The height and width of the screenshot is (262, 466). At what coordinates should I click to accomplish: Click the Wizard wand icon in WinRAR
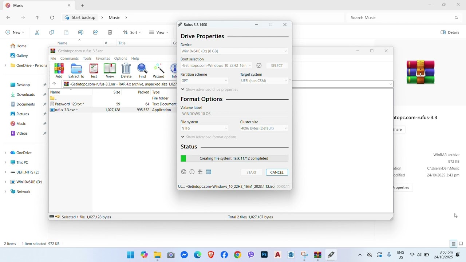[x=158, y=71]
